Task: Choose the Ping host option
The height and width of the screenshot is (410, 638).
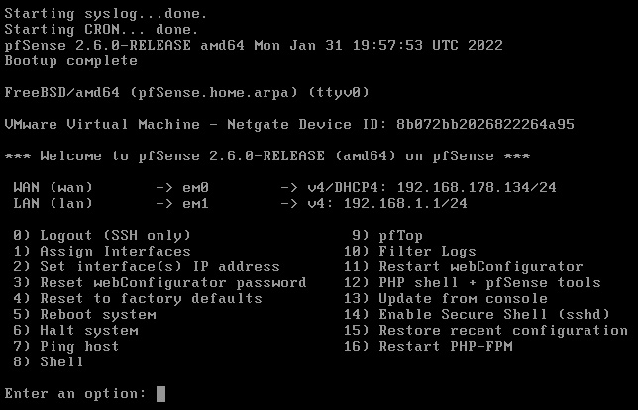Action: pyautogui.click(x=66, y=347)
